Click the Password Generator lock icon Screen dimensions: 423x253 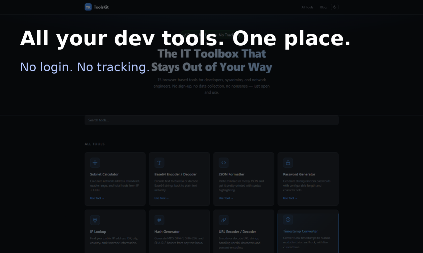(288, 163)
